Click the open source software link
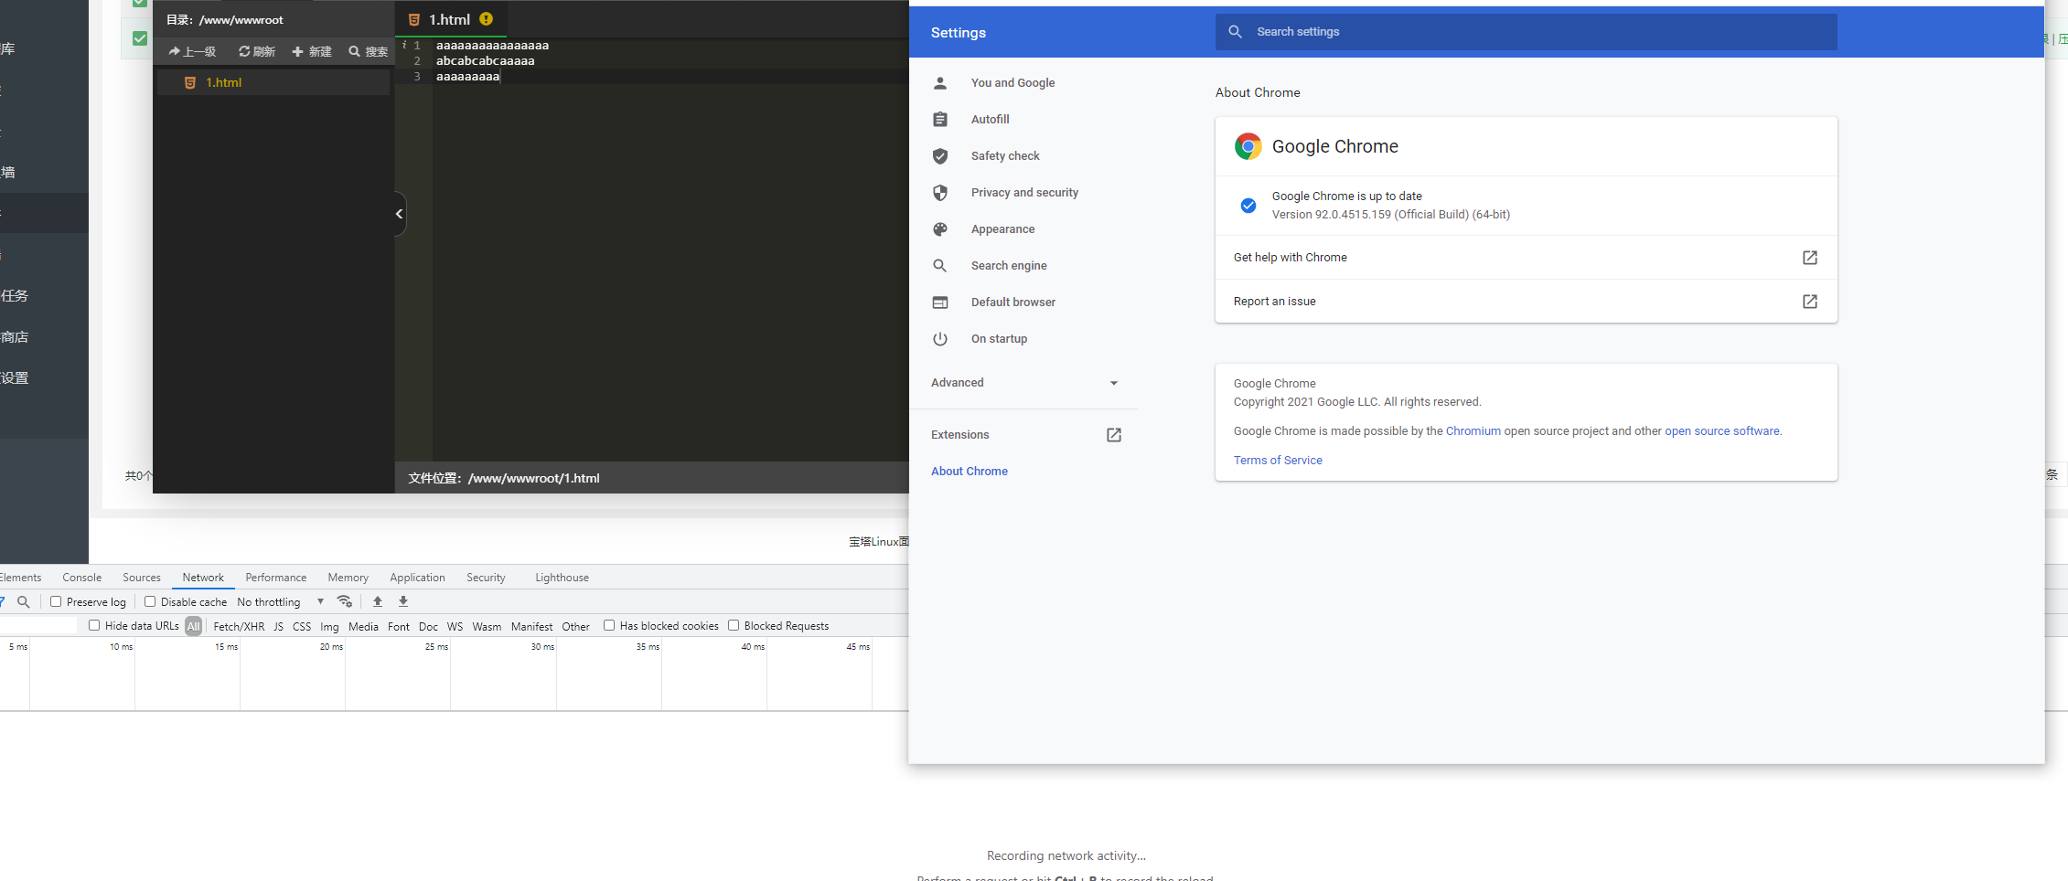The image size is (2068, 881). [1722, 430]
